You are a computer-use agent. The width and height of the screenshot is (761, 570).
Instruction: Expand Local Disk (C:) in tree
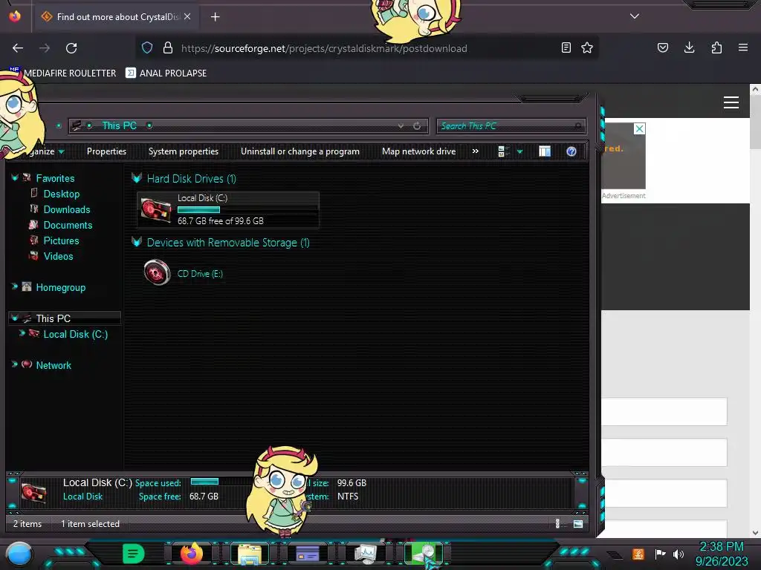pos(22,333)
